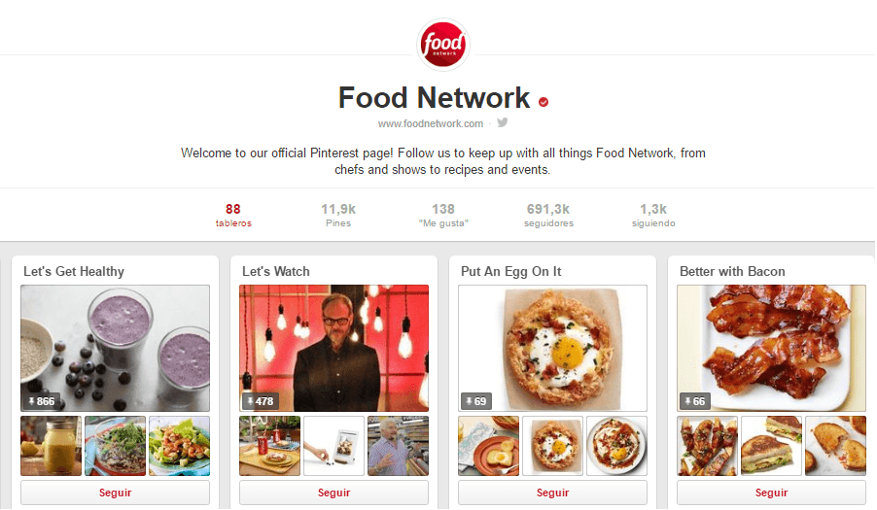Follow the Put An Egg On It board
Image resolution: width=877 pixels, height=510 pixels.
(552, 493)
